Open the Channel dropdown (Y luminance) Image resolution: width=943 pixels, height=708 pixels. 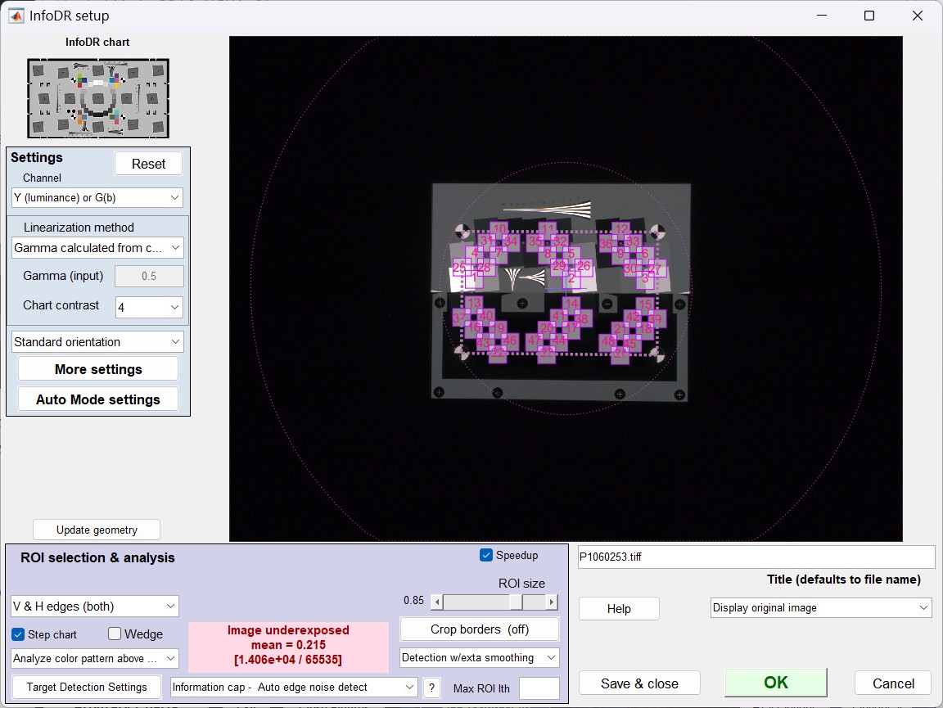[x=97, y=197]
